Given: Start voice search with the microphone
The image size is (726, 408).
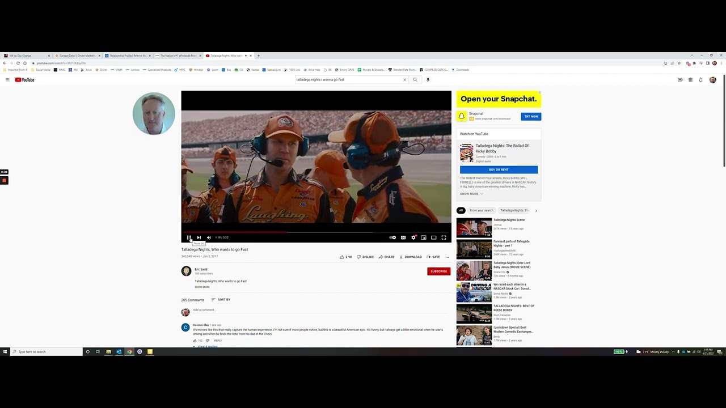Looking at the screenshot, I should [428, 80].
